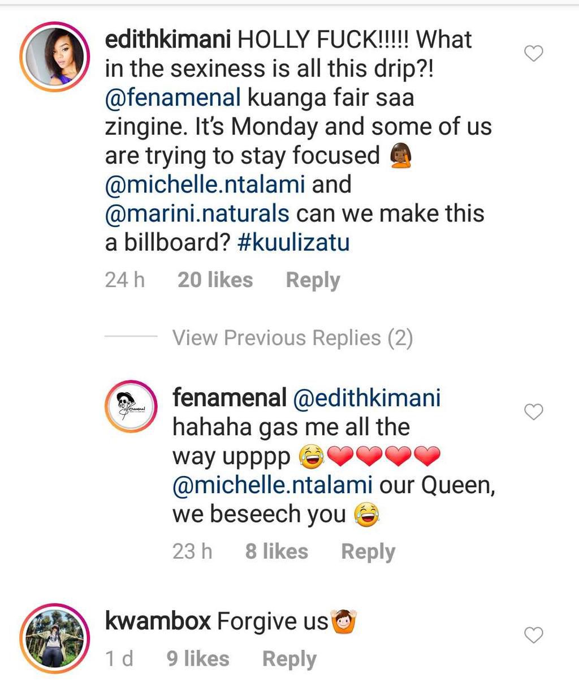Image resolution: width=579 pixels, height=681 pixels.
Task: Click Reply under edithkimani's comment
Action: click(x=313, y=279)
